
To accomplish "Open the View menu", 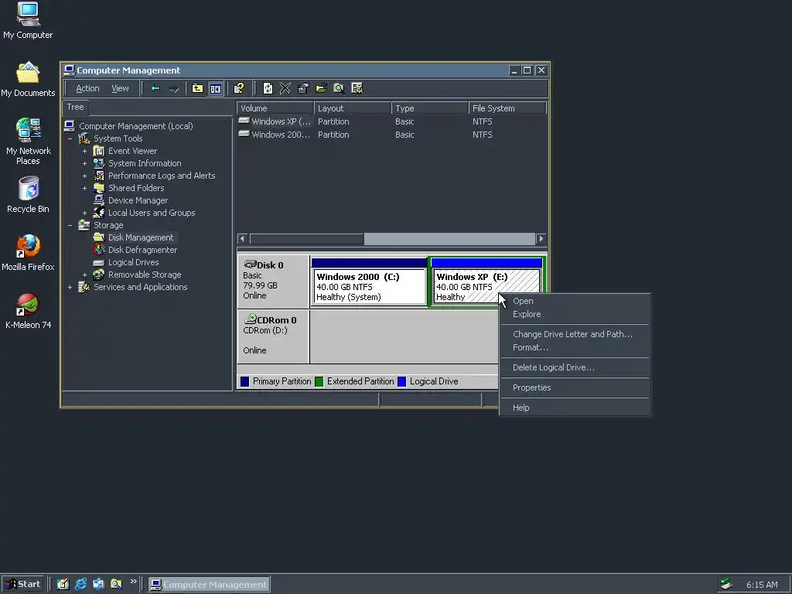I will [x=120, y=88].
